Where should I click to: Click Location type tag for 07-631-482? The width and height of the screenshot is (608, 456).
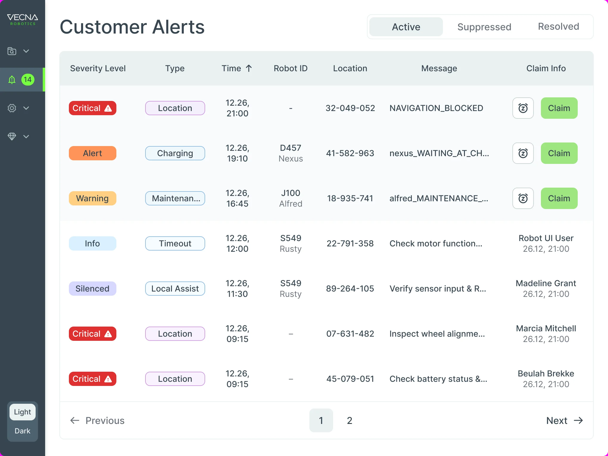click(x=175, y=334)
